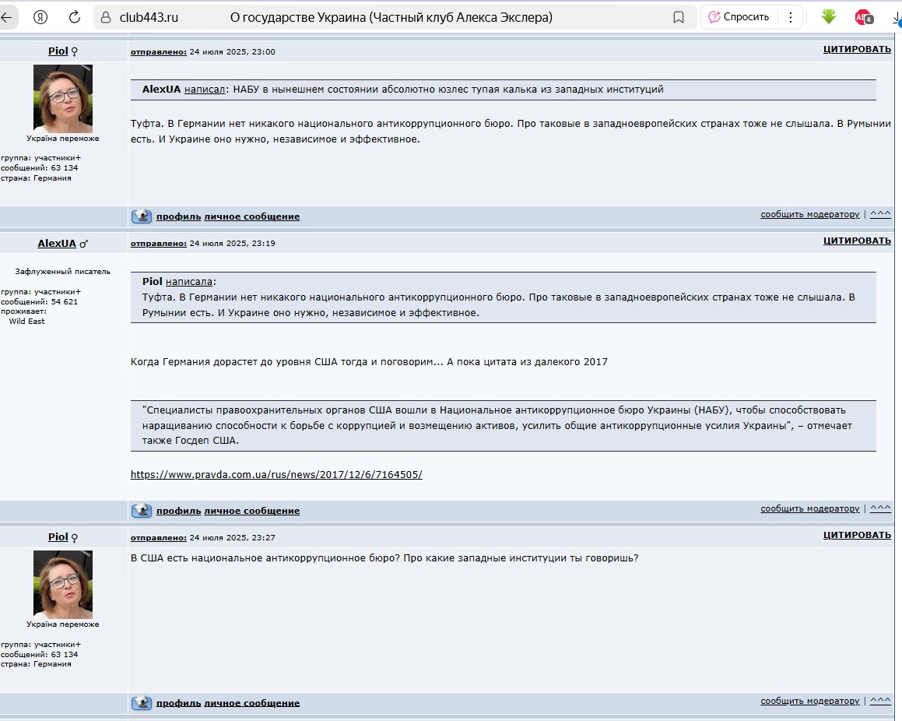Click text 'Wild East'

(x=26, y=321)
